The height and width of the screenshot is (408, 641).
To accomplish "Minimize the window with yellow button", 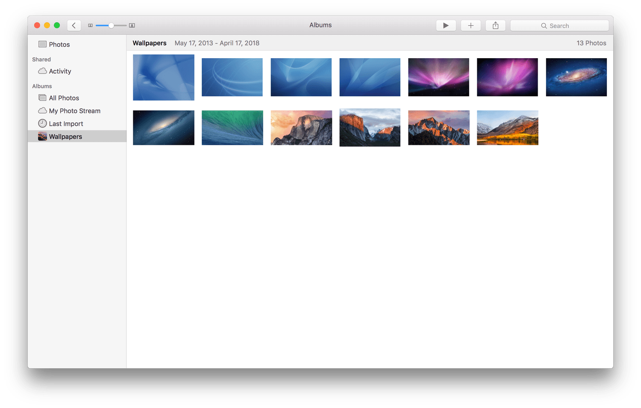I will [47, 26].
